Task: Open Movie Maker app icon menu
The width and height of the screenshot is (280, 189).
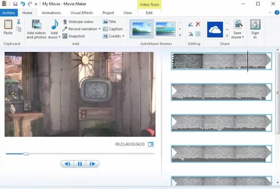Action: (x=4, y=4)
